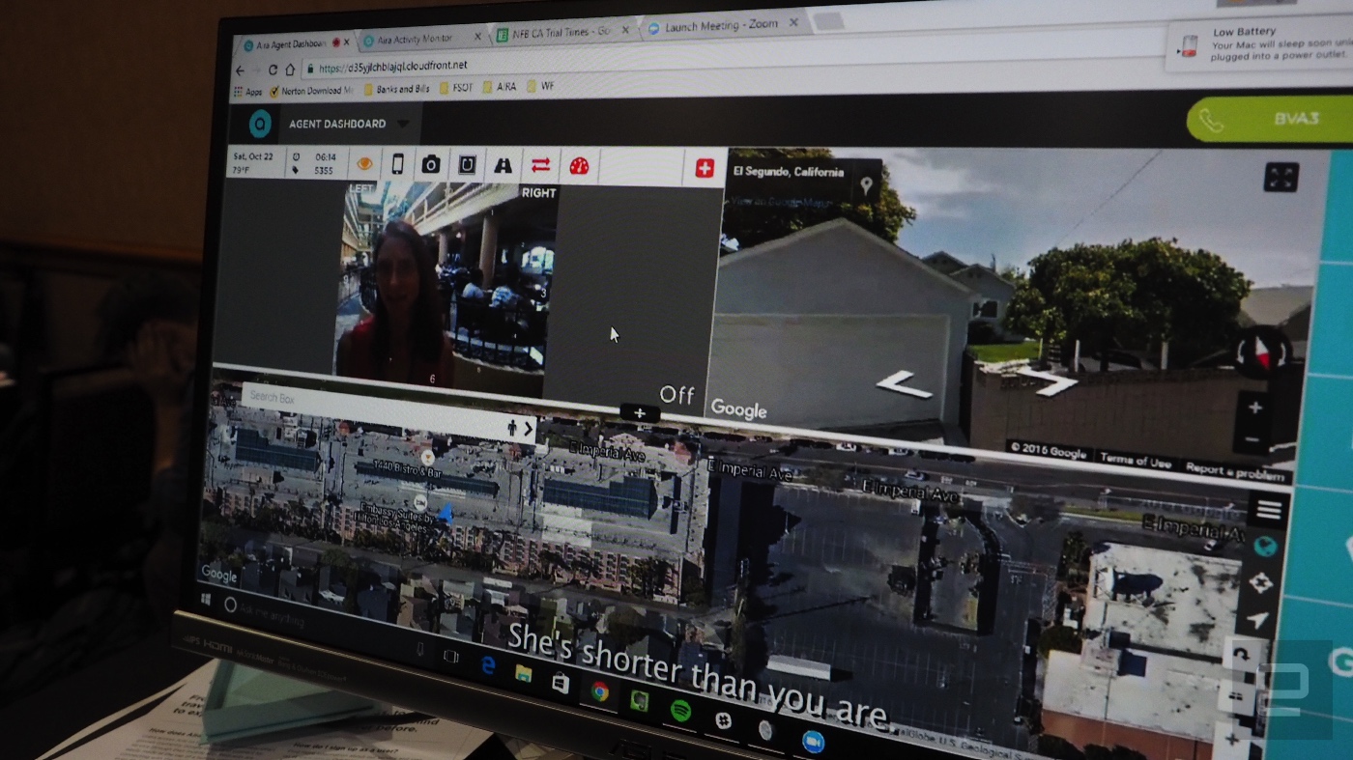1353x760 pixels.
Task: Open the Report a problem link
Action: (x=1236, y=470)
